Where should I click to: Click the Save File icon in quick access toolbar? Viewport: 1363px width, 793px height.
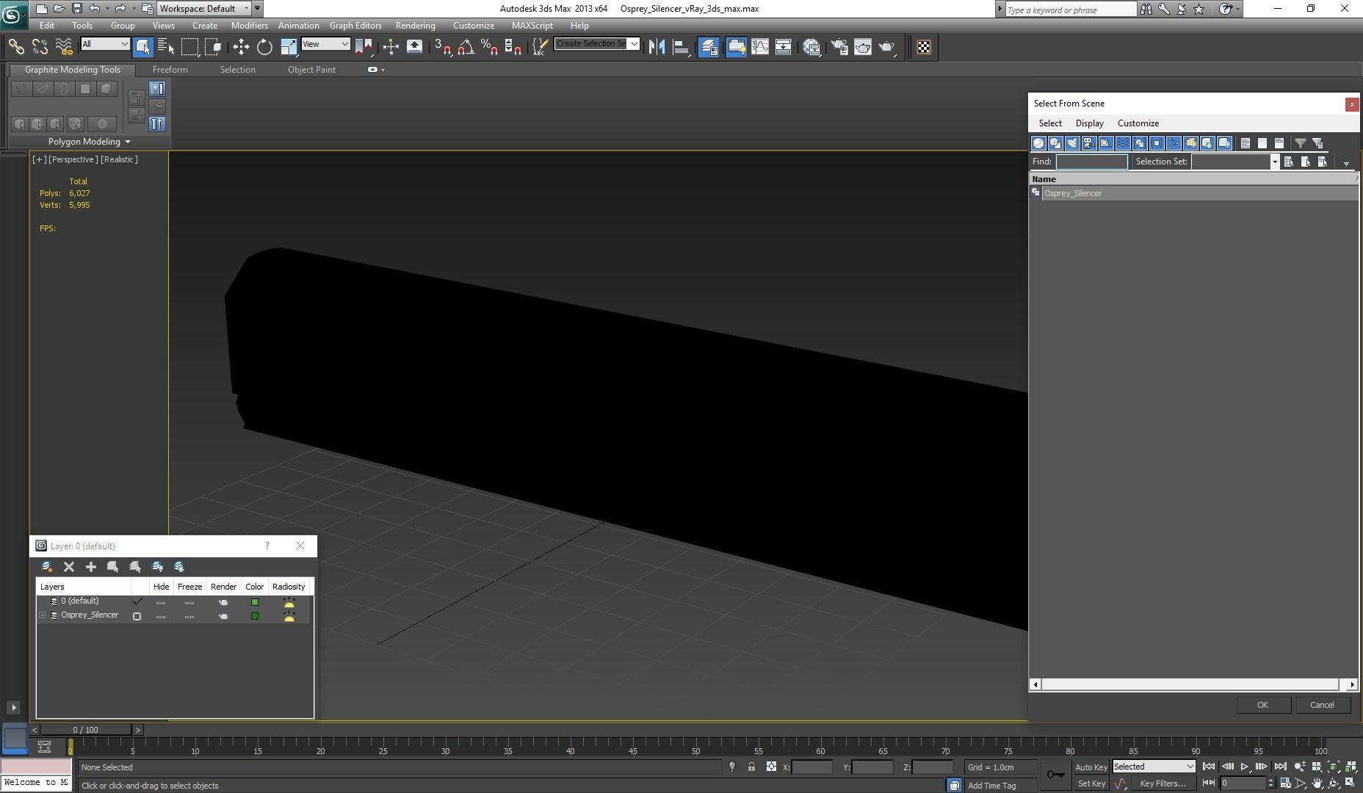(76, 9)
